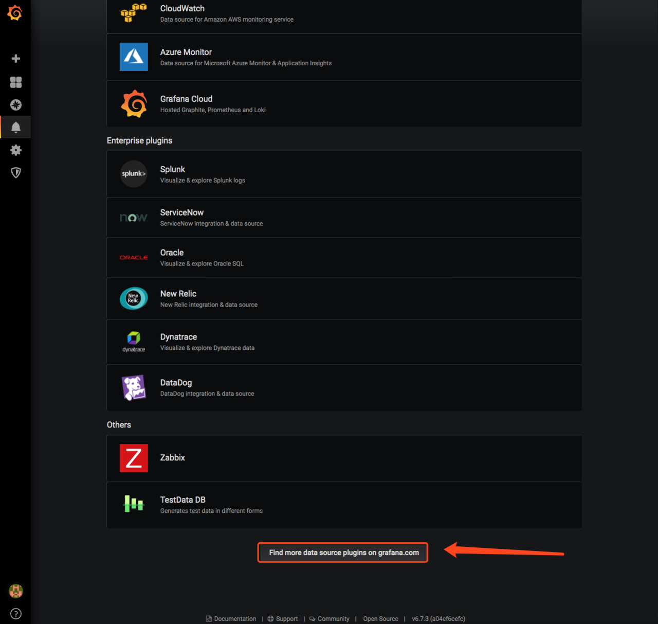Click the Dynatrace logo icon

coord(134,342)
